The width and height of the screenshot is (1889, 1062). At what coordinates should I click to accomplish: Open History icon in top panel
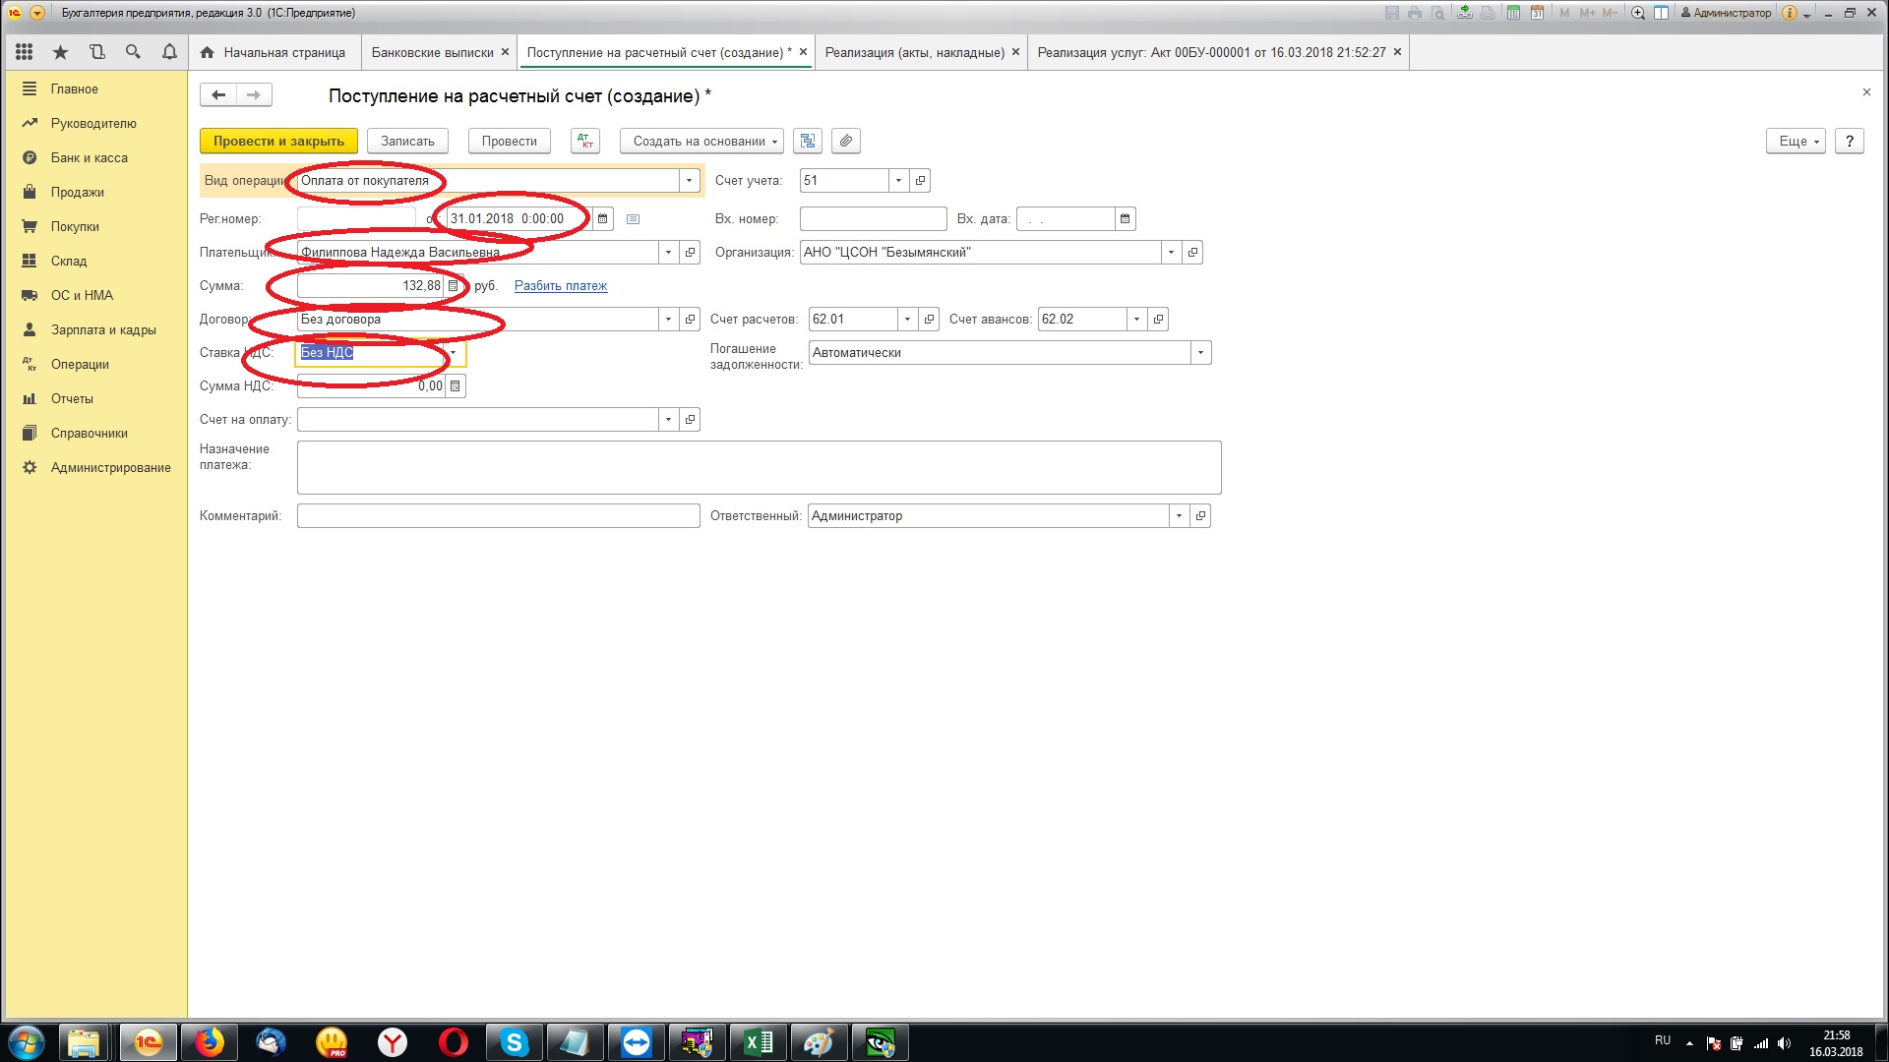(96, 52)
